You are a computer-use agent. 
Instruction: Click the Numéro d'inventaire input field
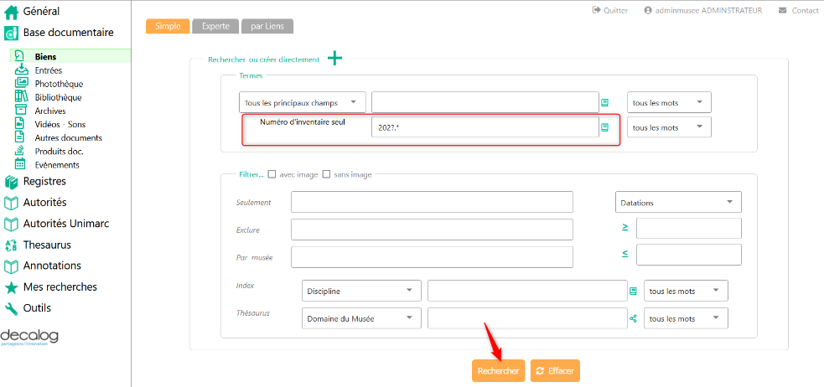pyautogui.click(x=484, y=127)
